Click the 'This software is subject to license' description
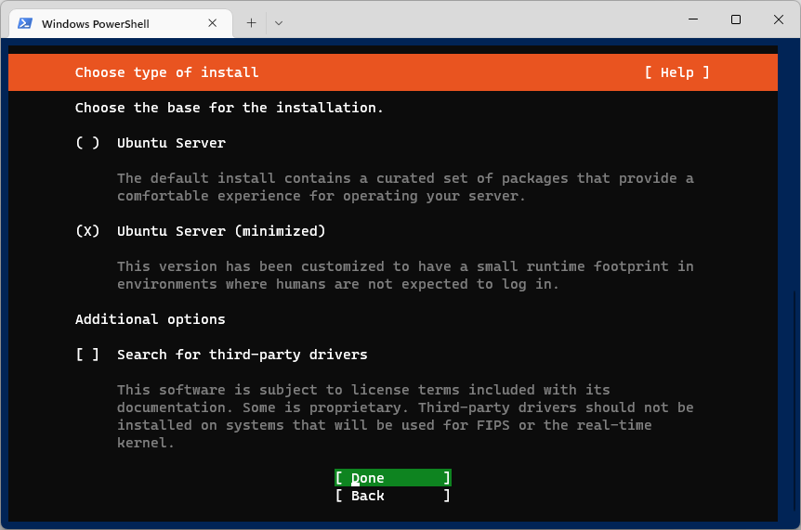801x530 pixels. pyautogui.click(x=405, y=416)
